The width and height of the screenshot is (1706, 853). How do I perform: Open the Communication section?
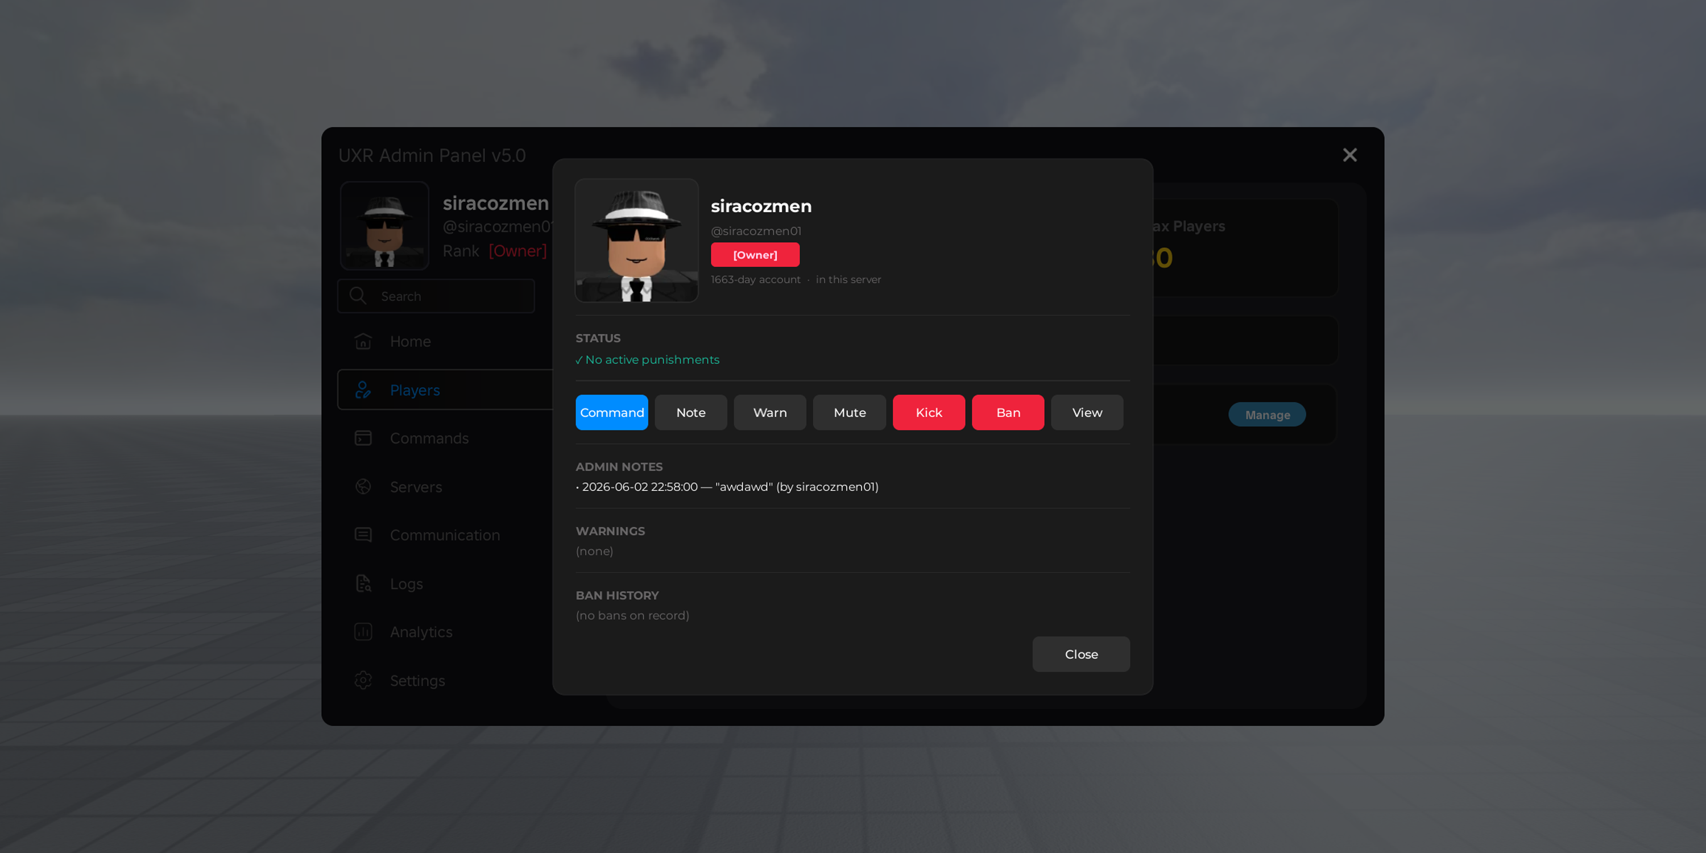tap(445, 535)
